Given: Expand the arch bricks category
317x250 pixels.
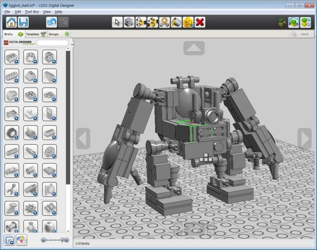Looking at the screenshot, I should (12, 95).
